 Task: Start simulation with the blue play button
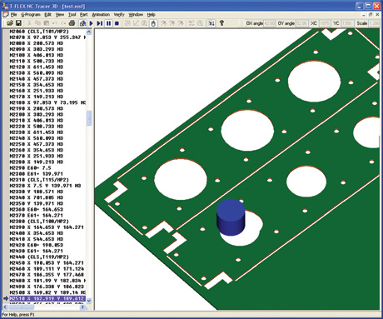[91, 23]
